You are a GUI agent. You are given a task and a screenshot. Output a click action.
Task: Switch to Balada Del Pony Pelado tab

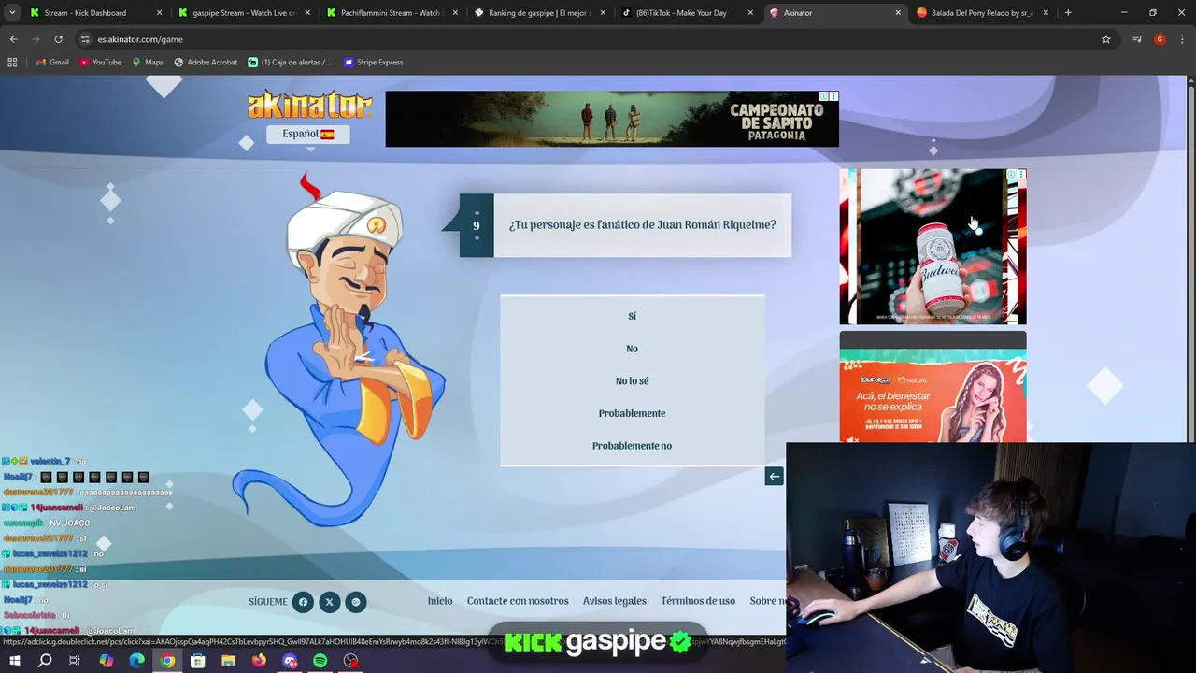coord(981,13)
